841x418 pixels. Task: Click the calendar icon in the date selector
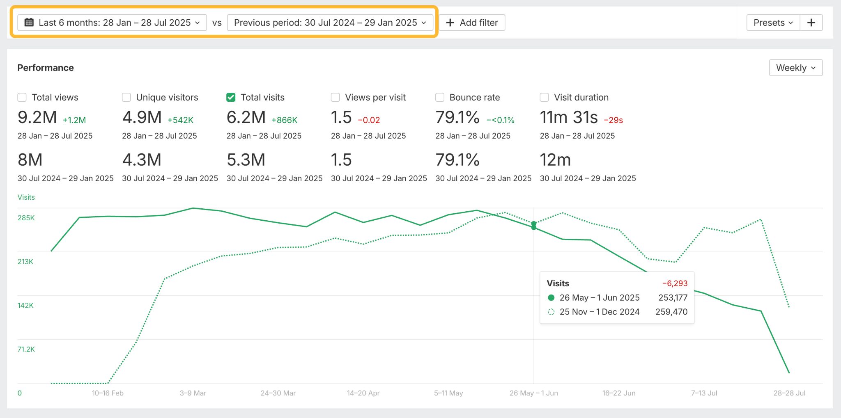pyautogui.click(x=29, y=23)
